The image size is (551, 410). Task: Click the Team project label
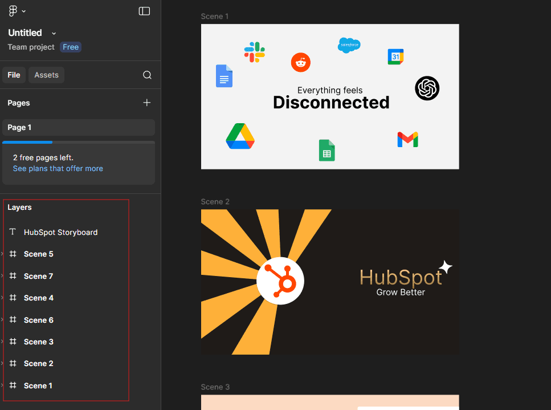(x=31, y=47)
